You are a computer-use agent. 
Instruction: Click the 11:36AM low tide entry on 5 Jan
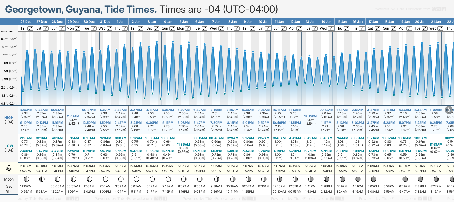coord(183,145)
